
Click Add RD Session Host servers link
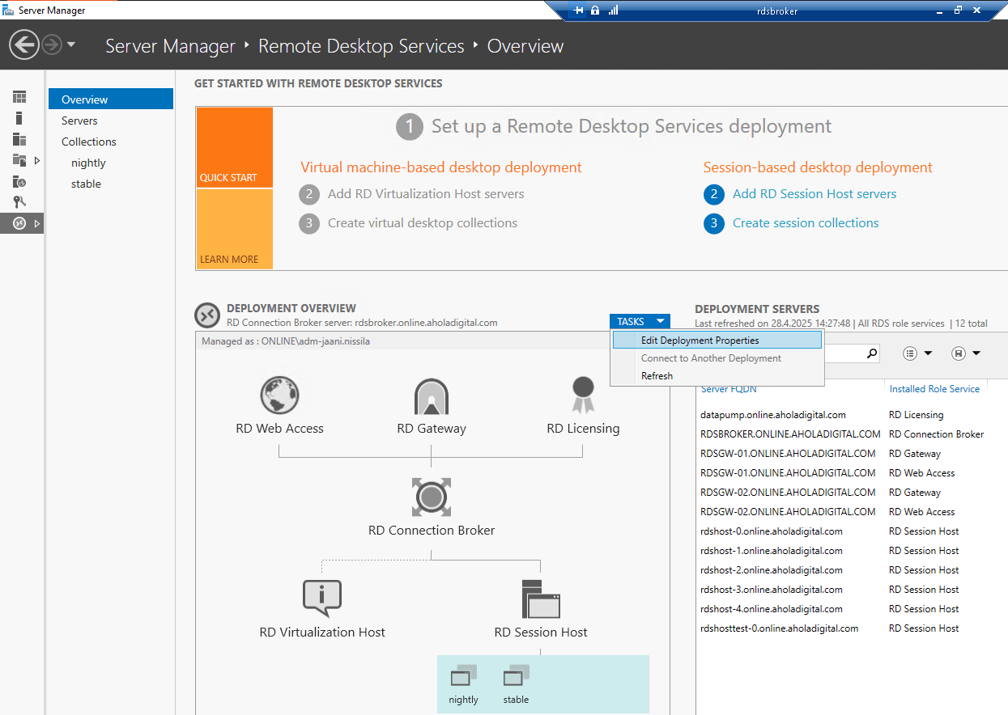[x=814, y=194]
